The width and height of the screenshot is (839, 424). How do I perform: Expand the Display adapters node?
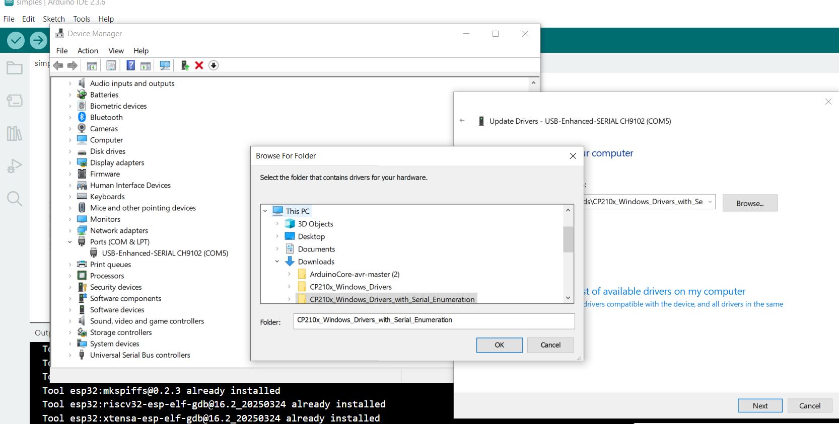click(70, 162)
